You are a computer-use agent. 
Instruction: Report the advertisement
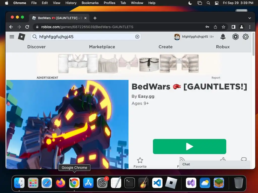point(216,78)
